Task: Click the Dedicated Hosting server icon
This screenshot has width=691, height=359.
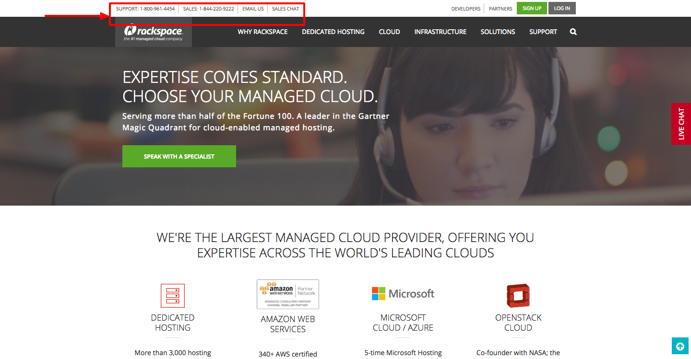Action: click(173, 296)
